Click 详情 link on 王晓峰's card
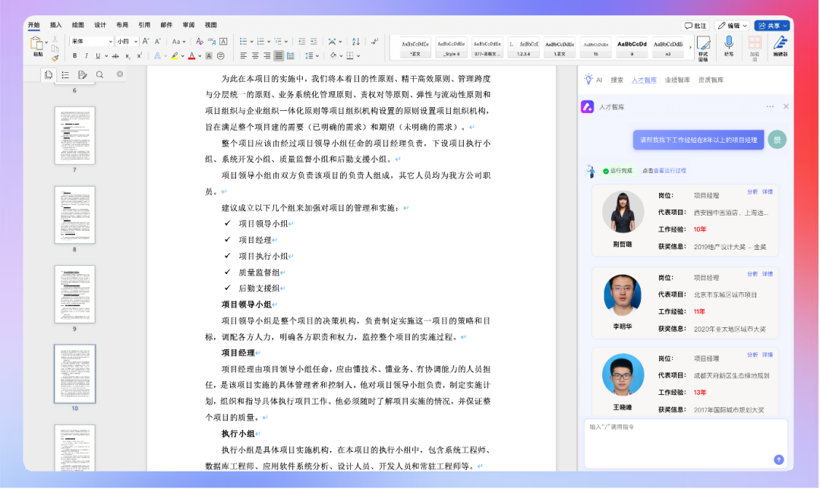The image size is (820, 489). pyautogui.click(x=767, y=355)
